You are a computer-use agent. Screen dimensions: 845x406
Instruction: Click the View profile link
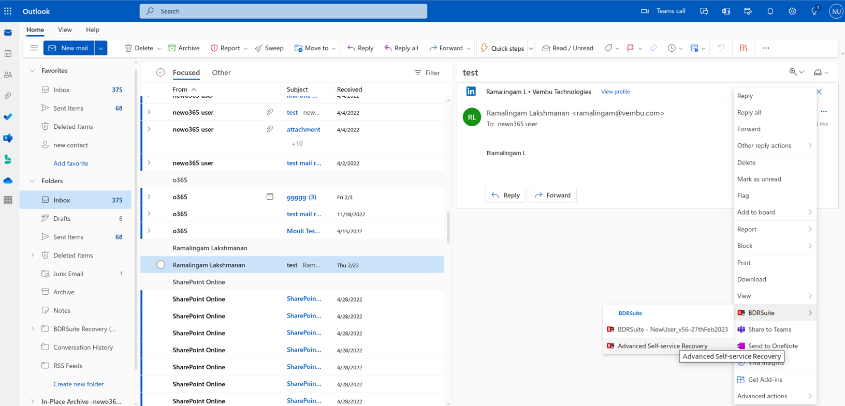[615, 92]
